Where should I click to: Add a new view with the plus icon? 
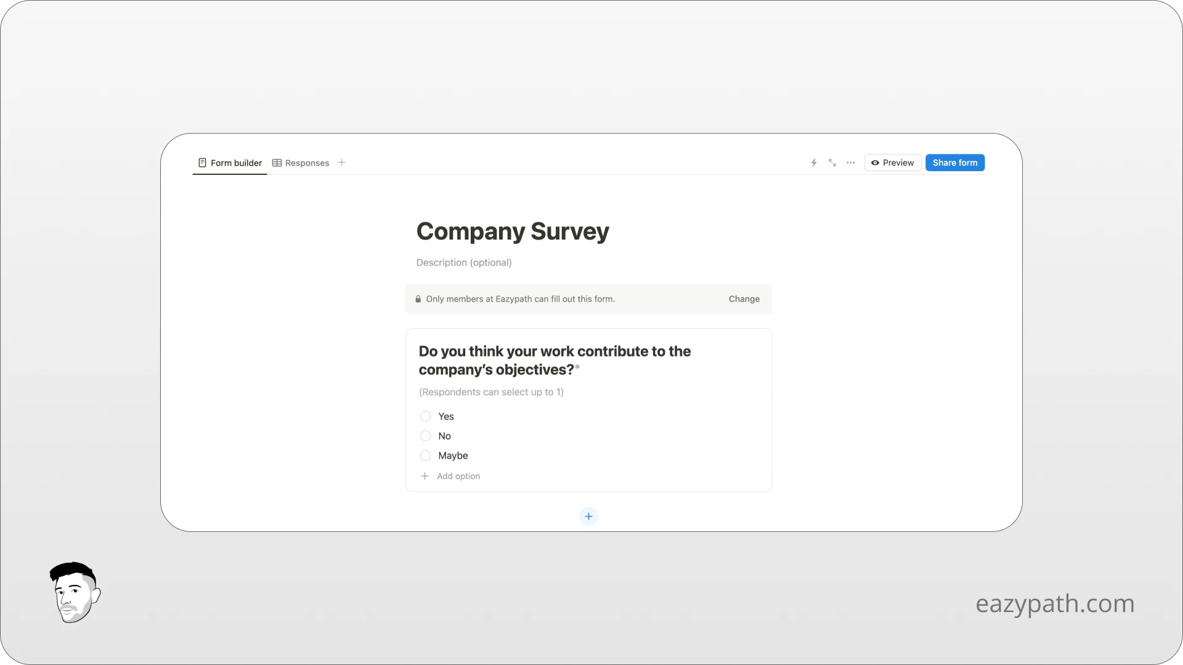pyautogui.click(x=342, y=163)
